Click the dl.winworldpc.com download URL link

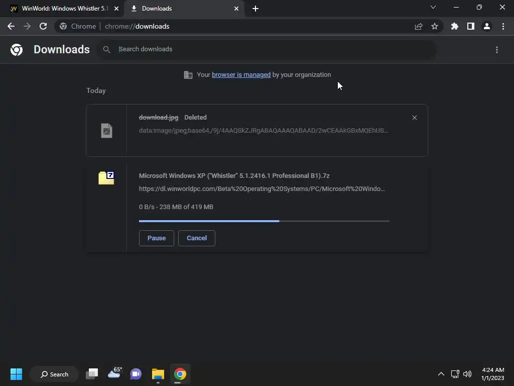click(x=262, y=189)
